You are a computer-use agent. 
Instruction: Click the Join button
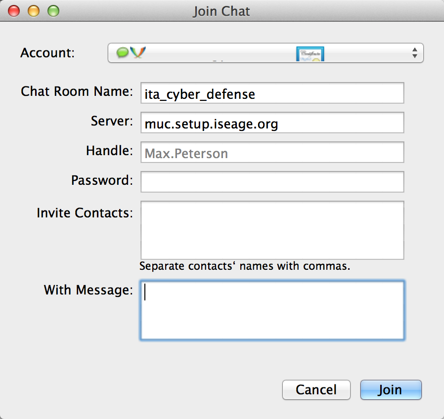tap(391, 390)
